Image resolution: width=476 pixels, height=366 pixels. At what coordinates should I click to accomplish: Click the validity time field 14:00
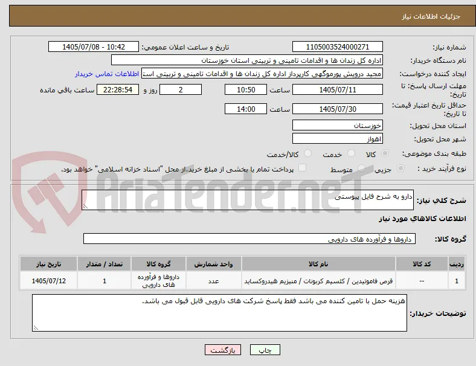pos(246,109)
